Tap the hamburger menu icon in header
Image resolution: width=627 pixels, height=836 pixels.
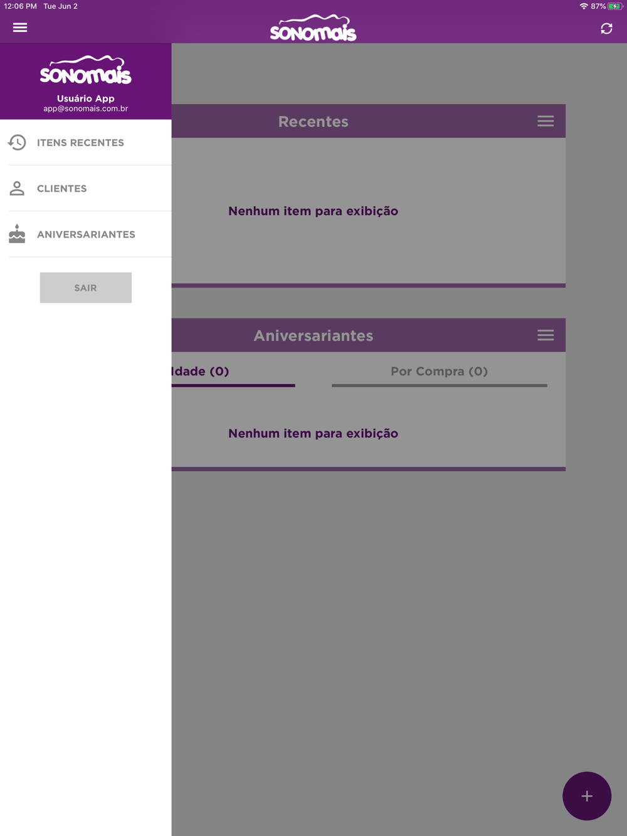pyautogui.click(x=20, y=28)
